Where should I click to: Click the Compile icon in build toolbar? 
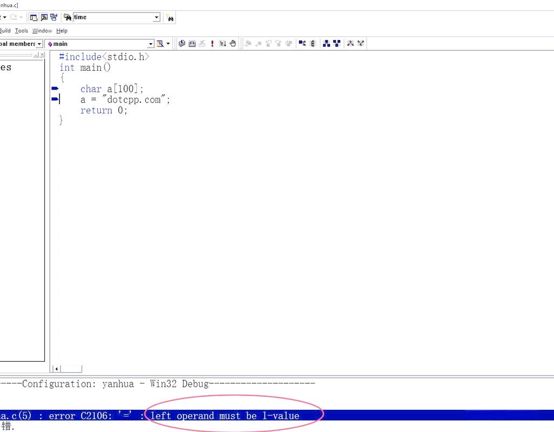click(x=182, y=44)
